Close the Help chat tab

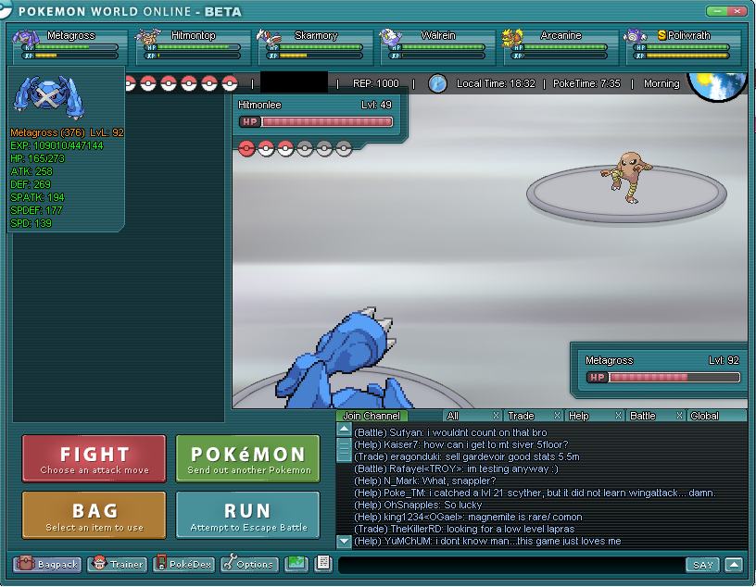tap(618, 416)
